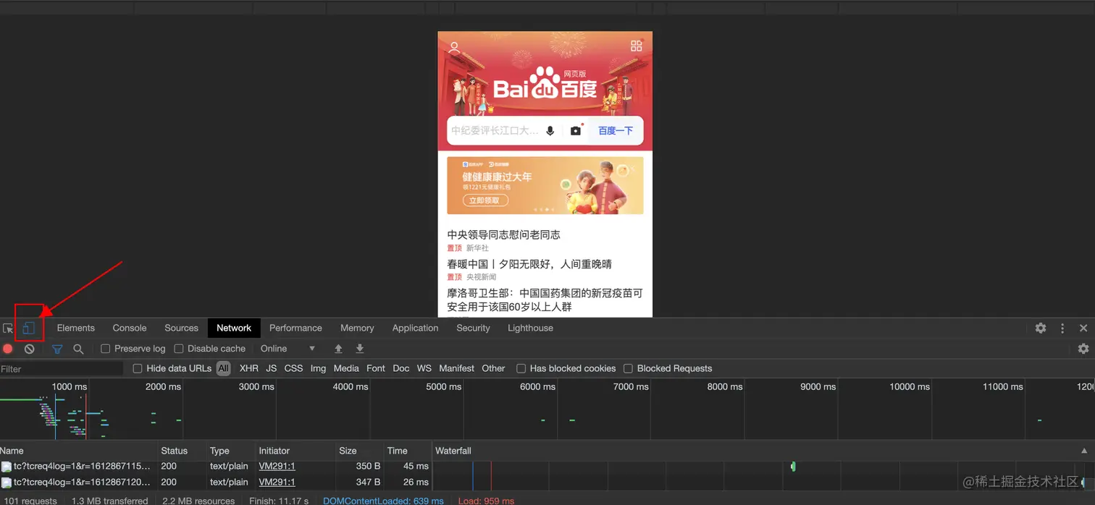
Task: Export HAR file with download arrow
Action: 360,349
